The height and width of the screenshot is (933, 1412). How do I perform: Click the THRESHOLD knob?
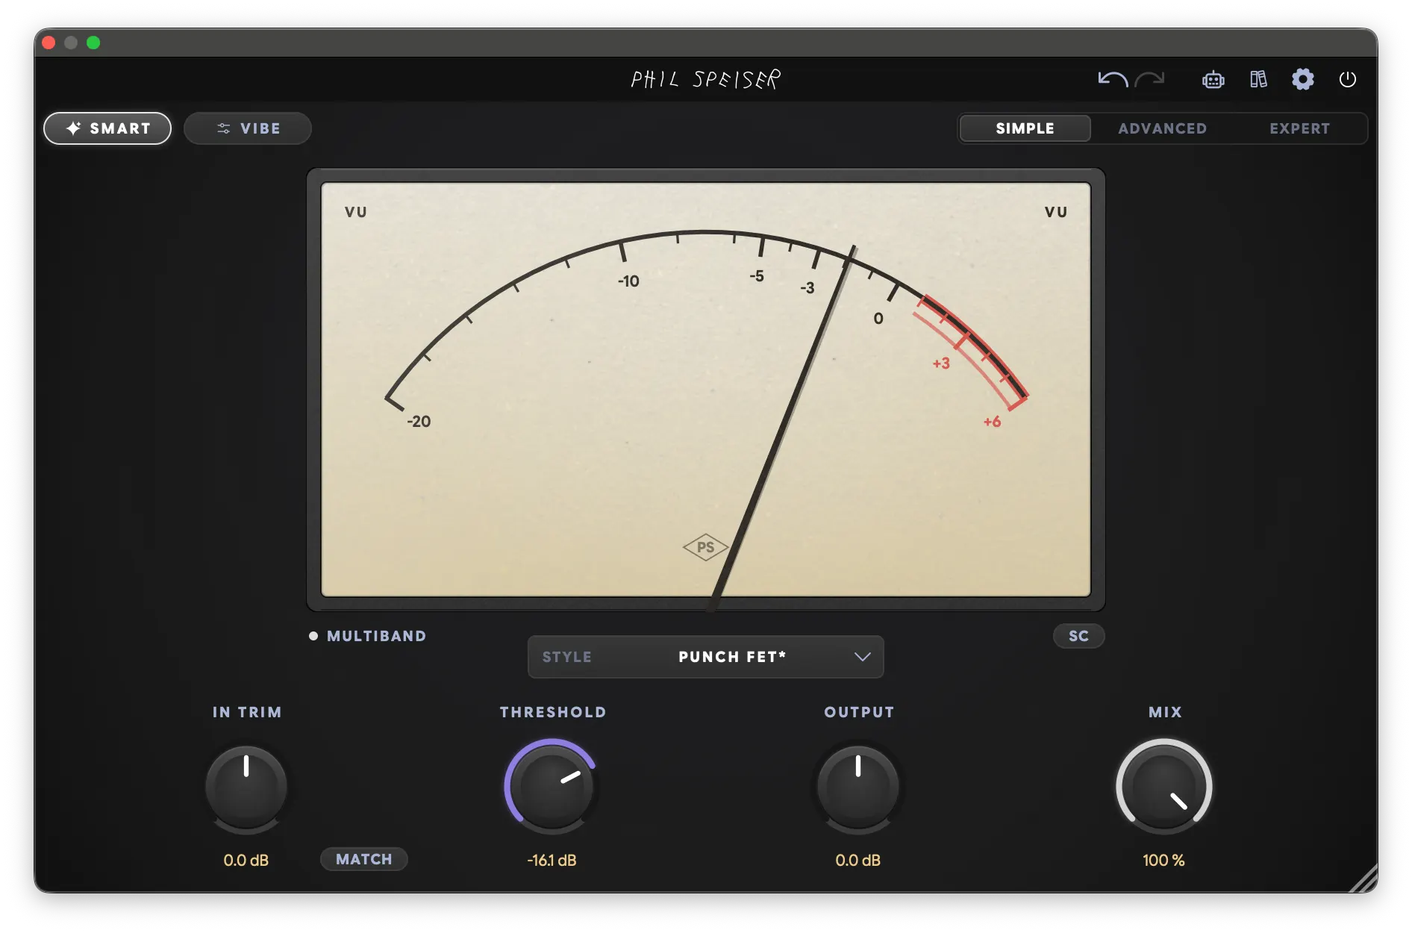coord(552,787)
